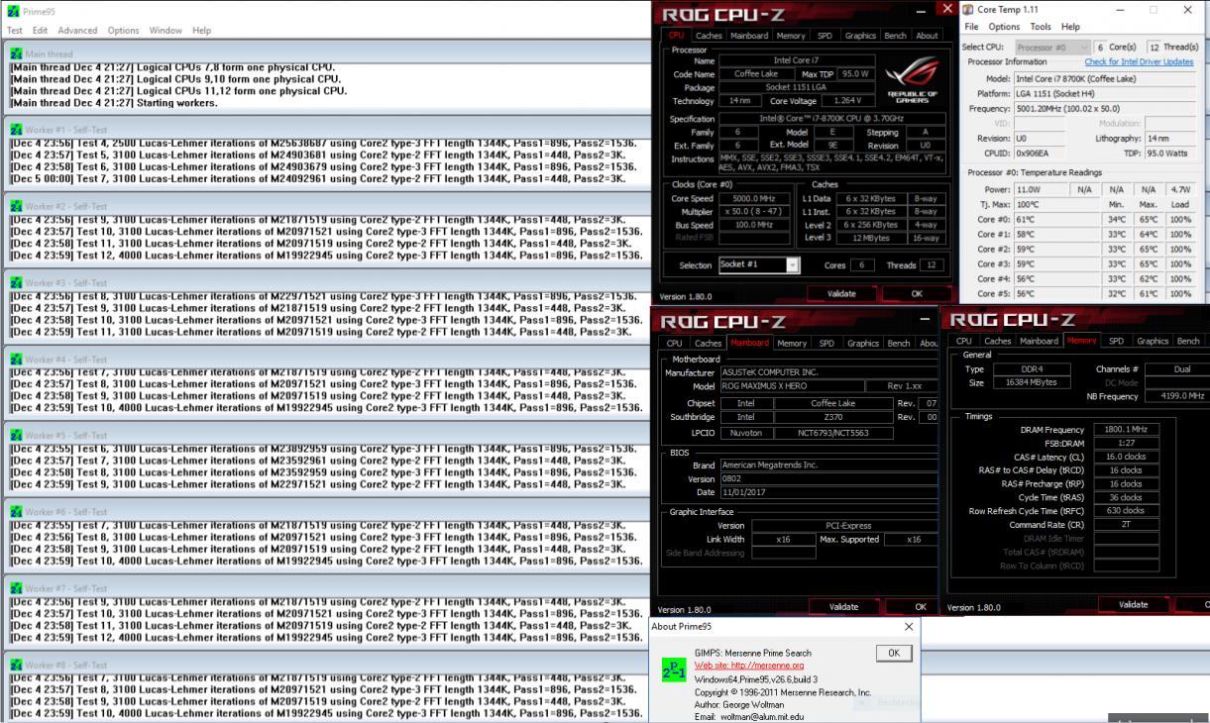Click the Worker #2 Self-Test window icon
Screen dimensions: 1210x723
(16, 206)
